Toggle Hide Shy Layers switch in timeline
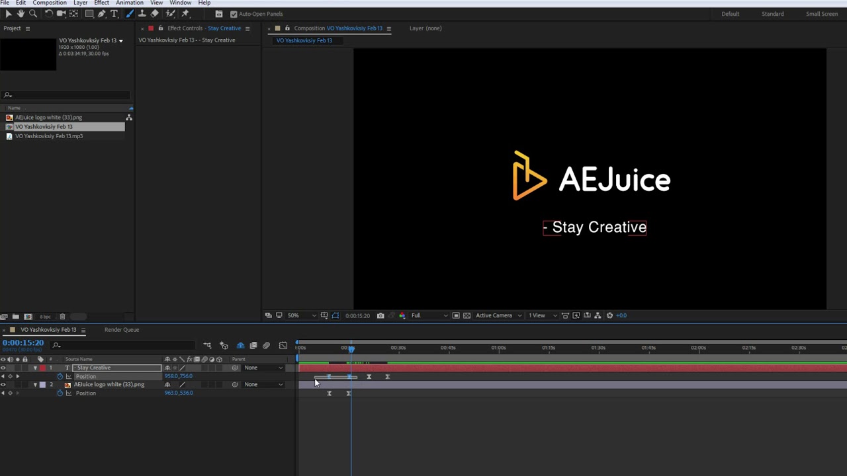The width and height of the screenshot is (847, 476). [x=240, y=346]
